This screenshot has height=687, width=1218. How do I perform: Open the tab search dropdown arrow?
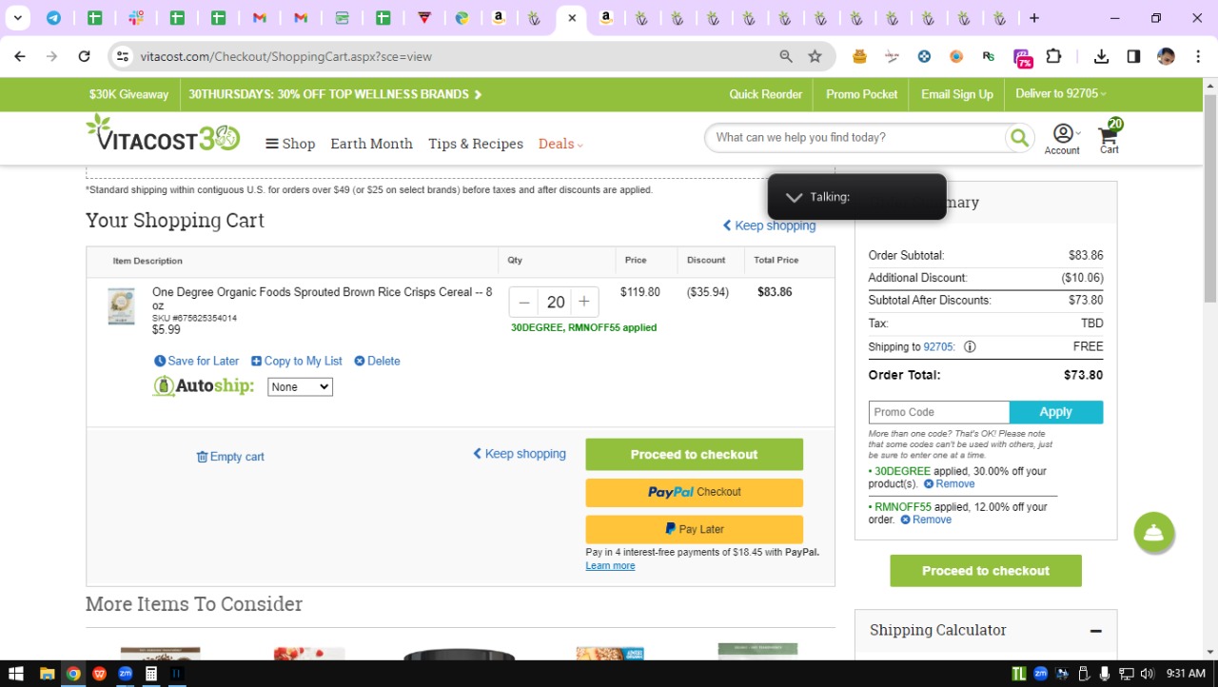click(x=17, y=18)
